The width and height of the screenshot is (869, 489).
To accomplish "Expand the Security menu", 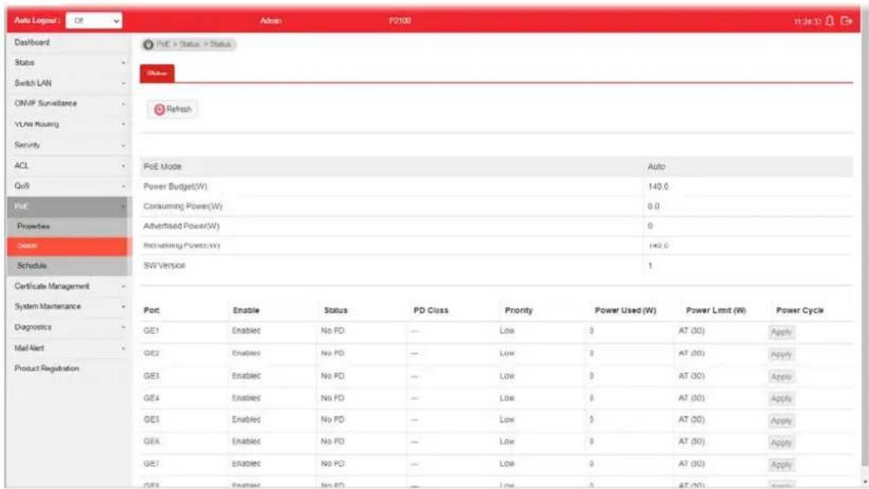I will click(67, 145).
